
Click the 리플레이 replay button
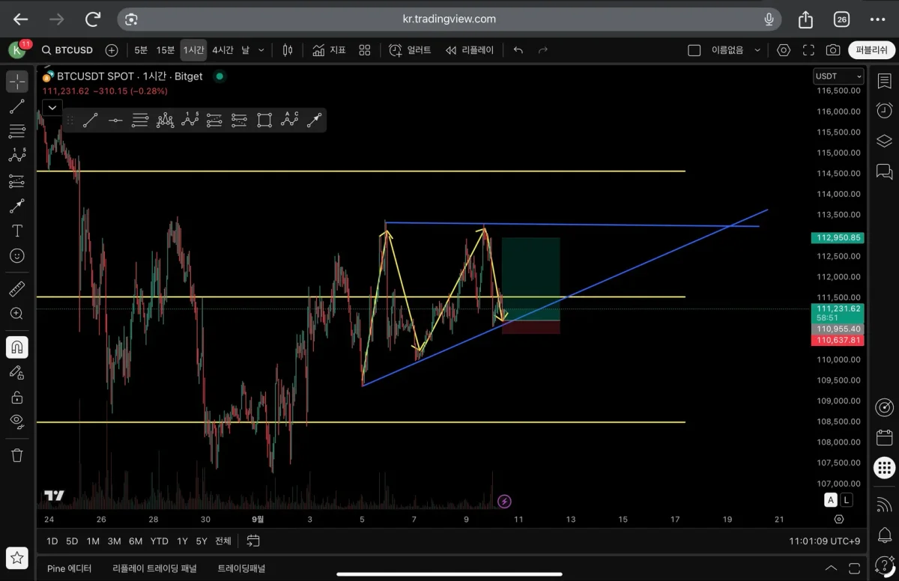tap(470, 50)
